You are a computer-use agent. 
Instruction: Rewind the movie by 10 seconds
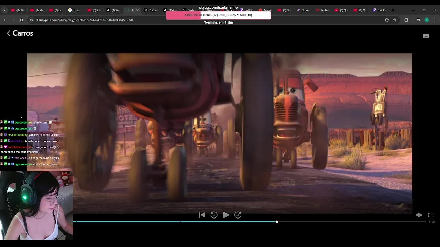pos(214,215)
